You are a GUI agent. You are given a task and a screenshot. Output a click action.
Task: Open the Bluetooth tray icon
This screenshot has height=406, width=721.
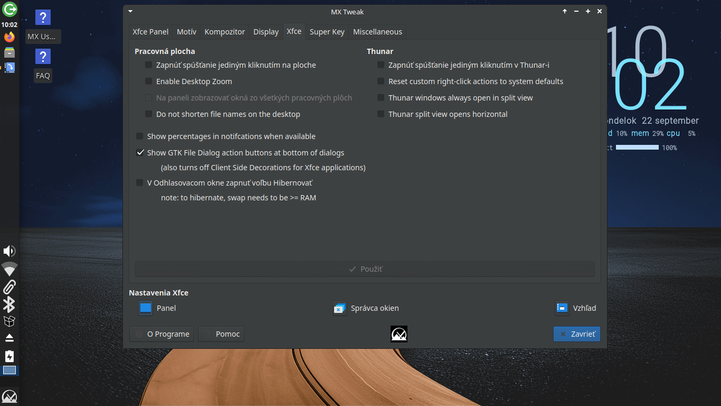10,304
